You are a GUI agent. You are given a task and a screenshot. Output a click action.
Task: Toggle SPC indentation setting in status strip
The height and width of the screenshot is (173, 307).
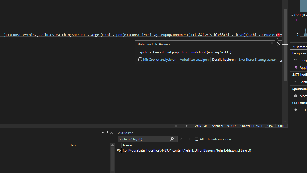[x=270, y=126]
